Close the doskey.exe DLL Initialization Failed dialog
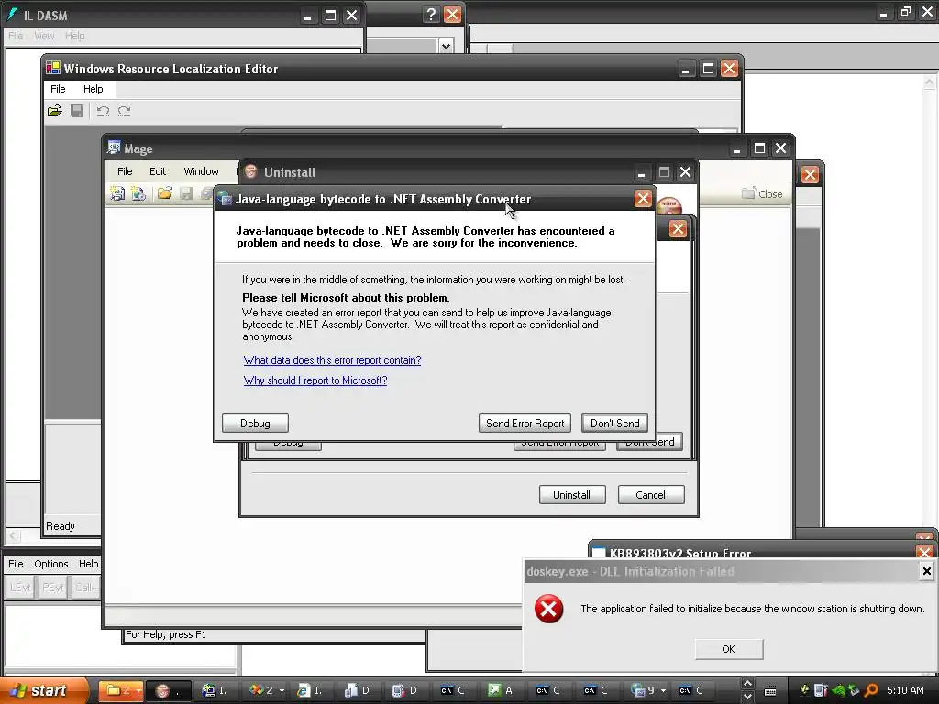 pyautogui.click(x=927, y=571)
